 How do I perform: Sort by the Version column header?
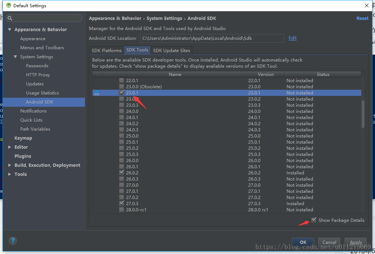(x=266, y=74)
